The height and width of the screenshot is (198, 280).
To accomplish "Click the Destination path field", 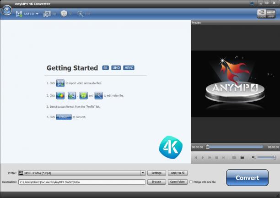I will click(x=82, y=182).
